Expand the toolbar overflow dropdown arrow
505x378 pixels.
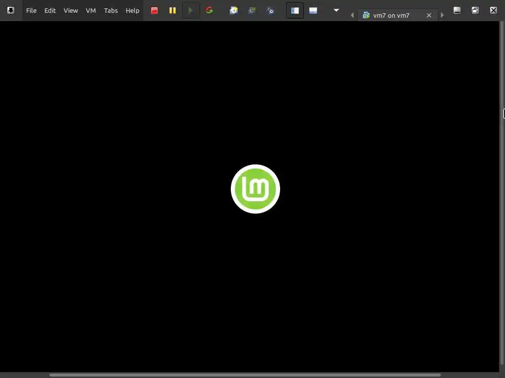336,10
